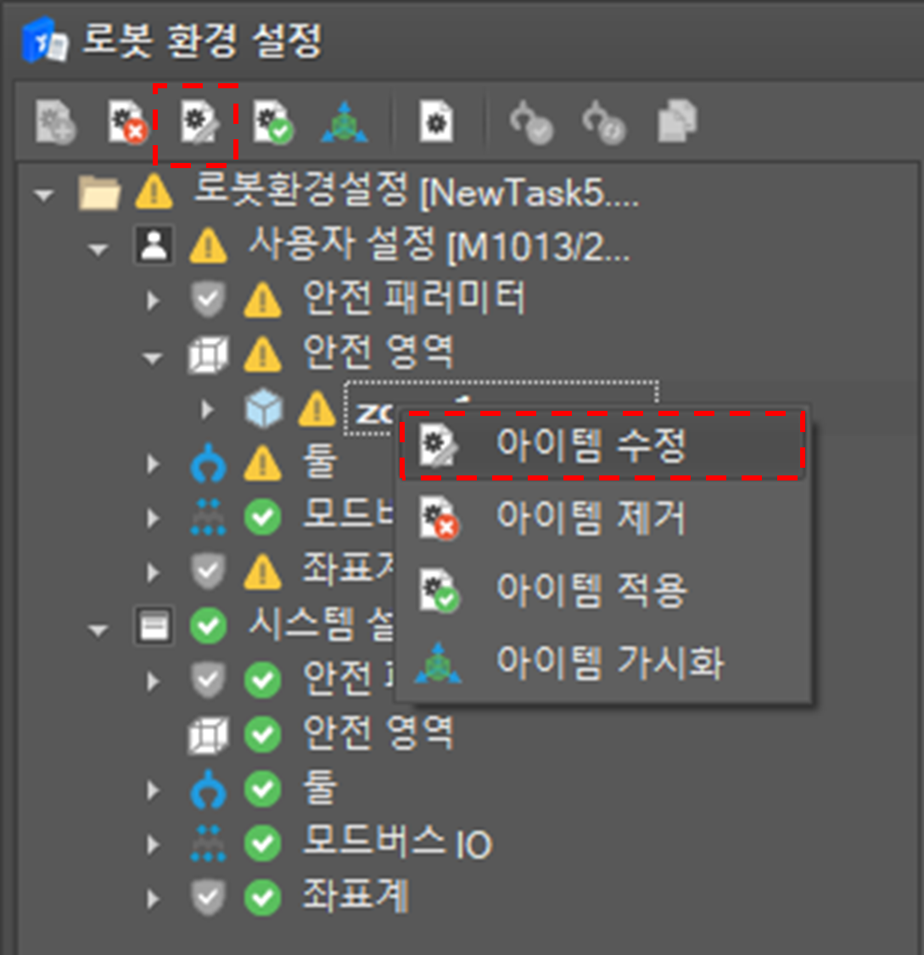This screenshot has width=924, height=955.
Task: Select 모드버스 IO under 시스템 설정
Action: coord(397,843)
